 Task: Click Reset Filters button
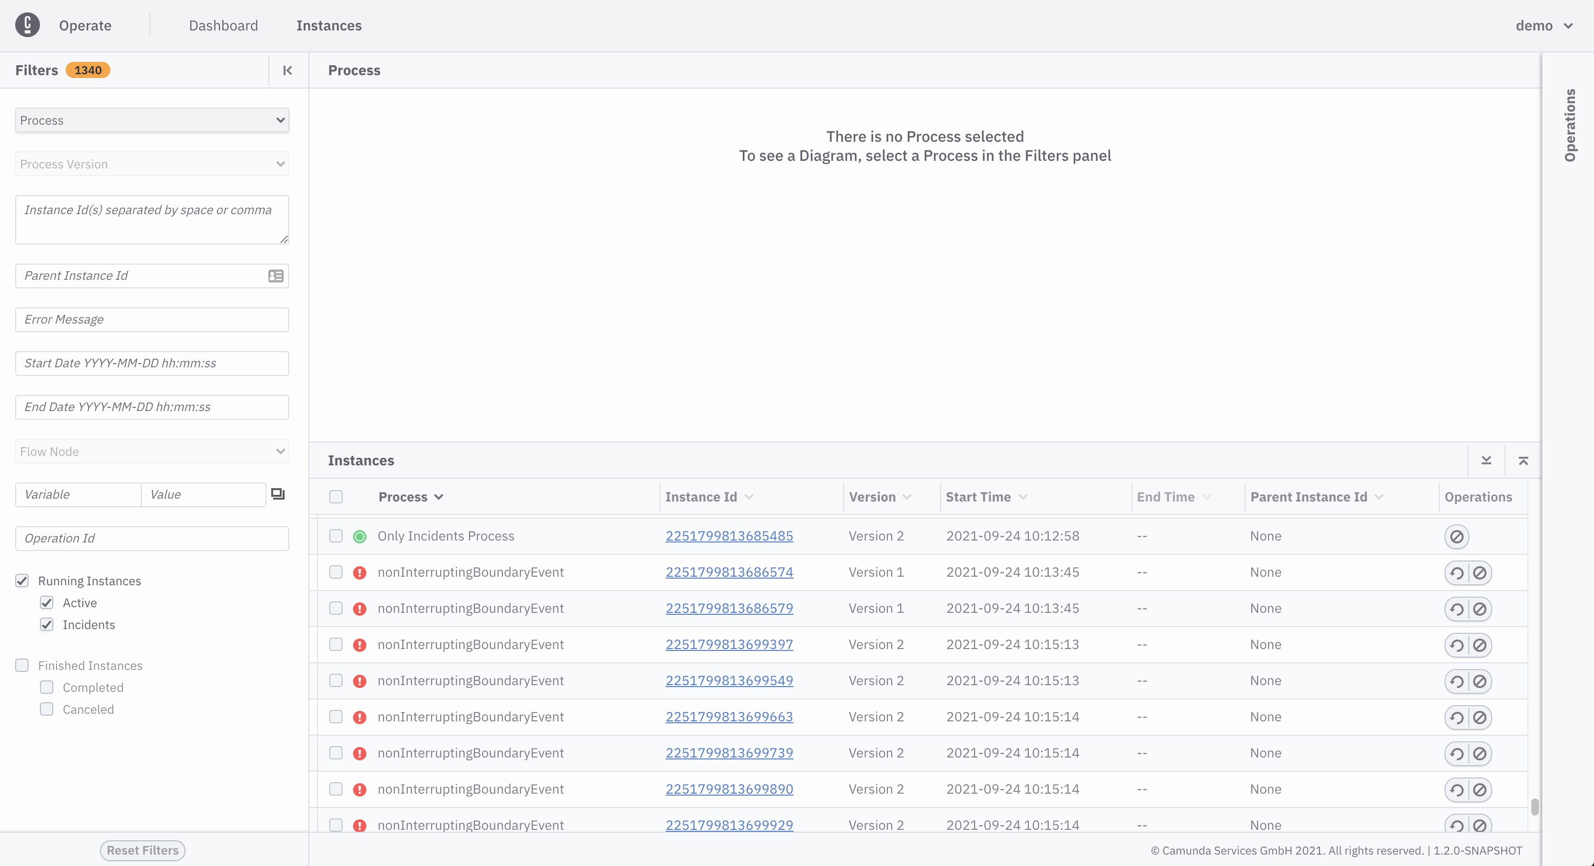point(142,849)
